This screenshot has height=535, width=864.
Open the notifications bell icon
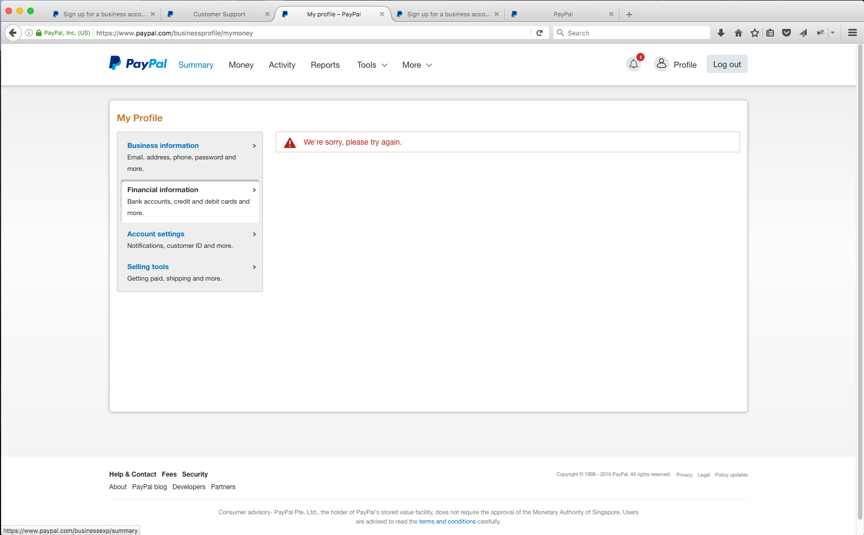click(x=634, y=64)
